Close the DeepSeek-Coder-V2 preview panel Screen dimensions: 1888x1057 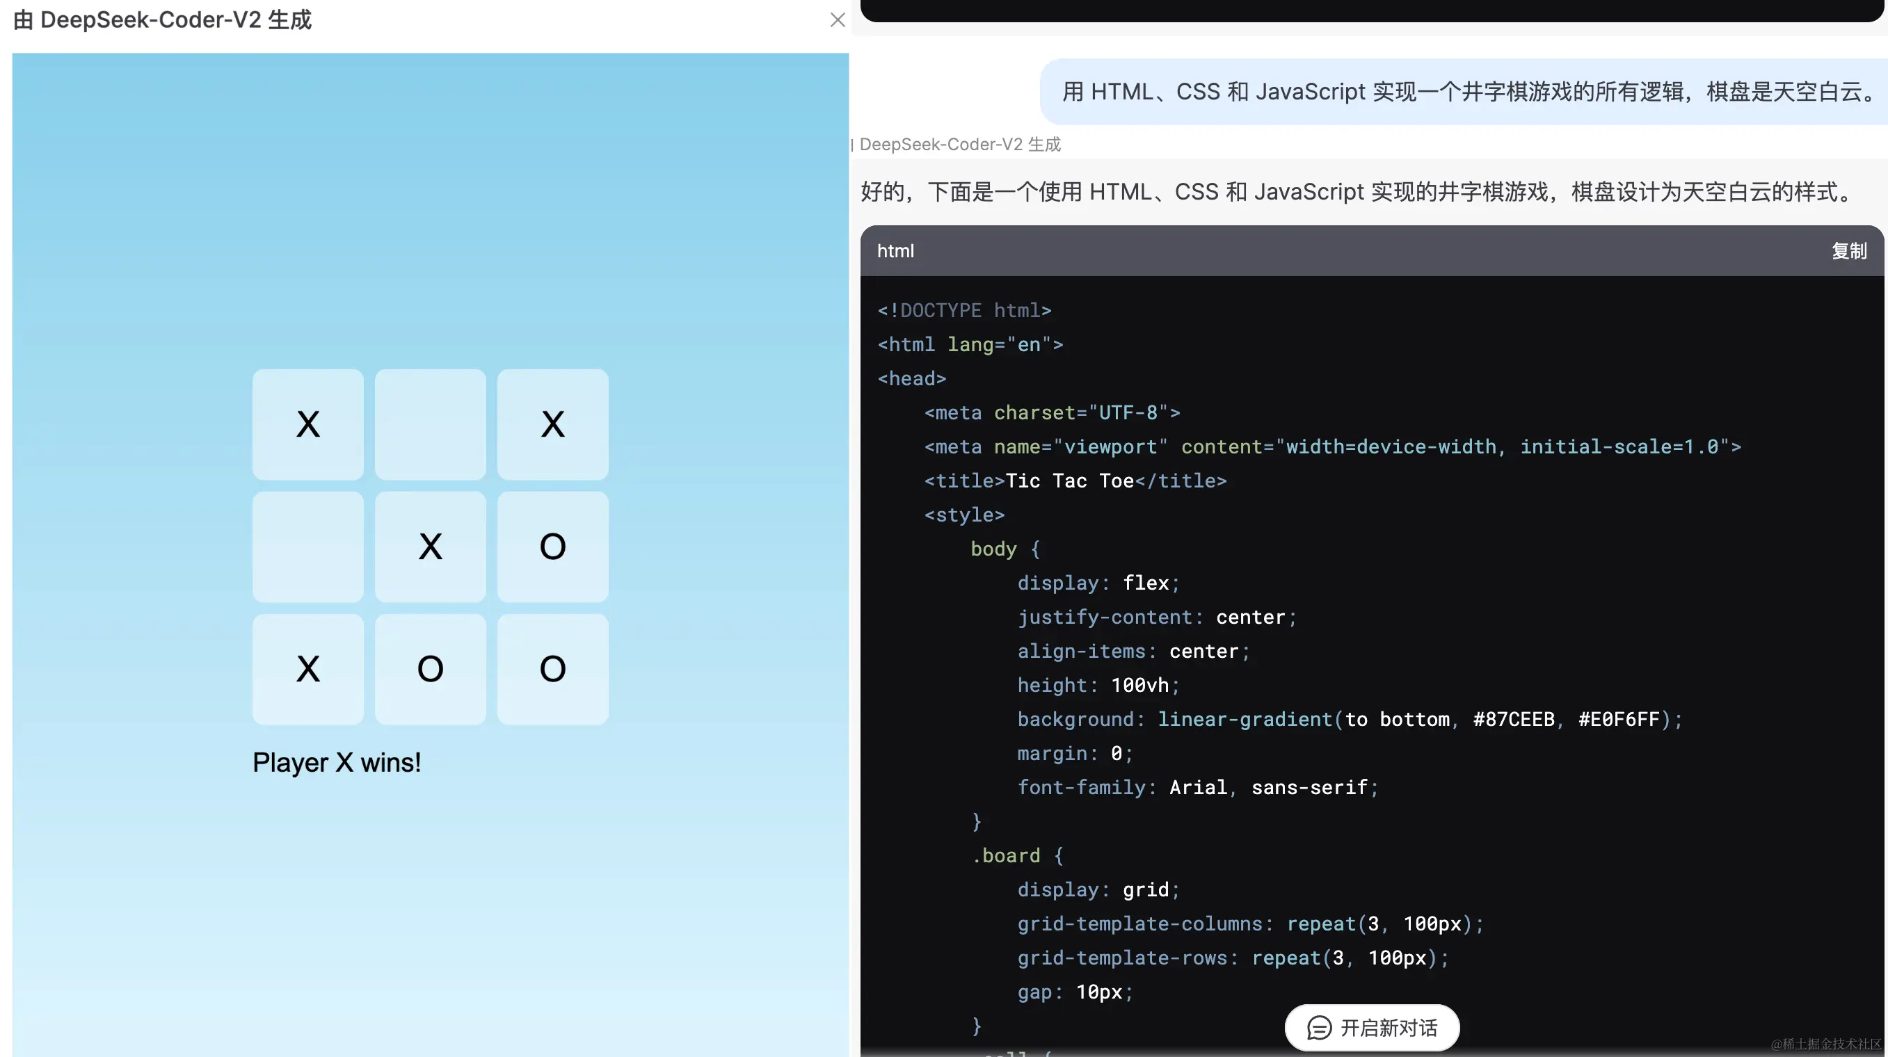[x=837, y=19]
